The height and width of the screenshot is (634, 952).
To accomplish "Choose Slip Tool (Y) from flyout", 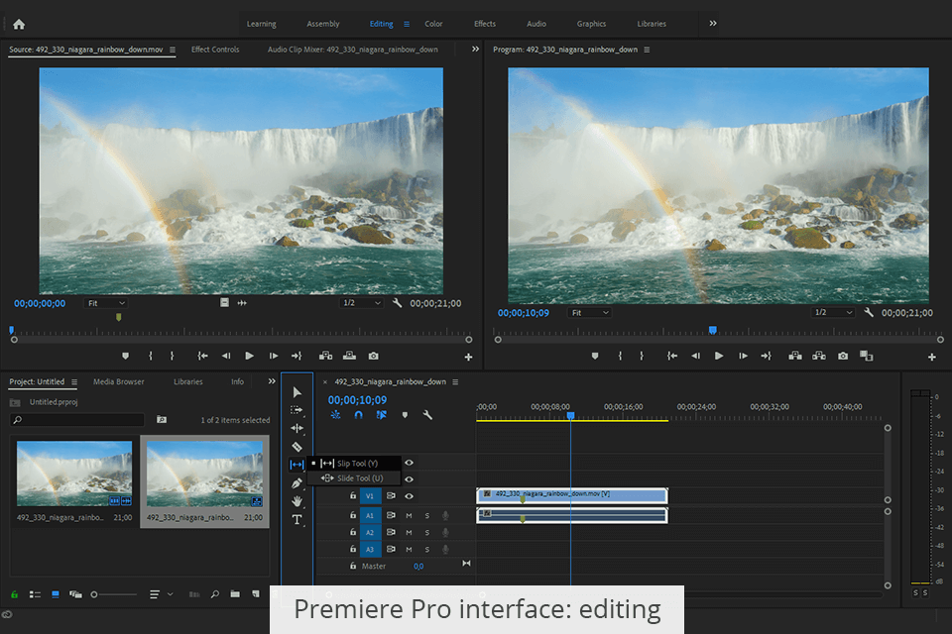I will tap(355, 464).
